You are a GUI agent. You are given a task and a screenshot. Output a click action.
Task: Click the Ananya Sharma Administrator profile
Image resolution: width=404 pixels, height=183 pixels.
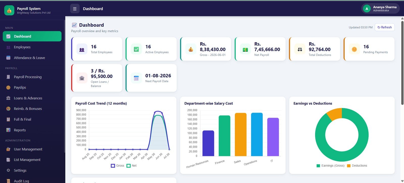click(x=380, y=9)
